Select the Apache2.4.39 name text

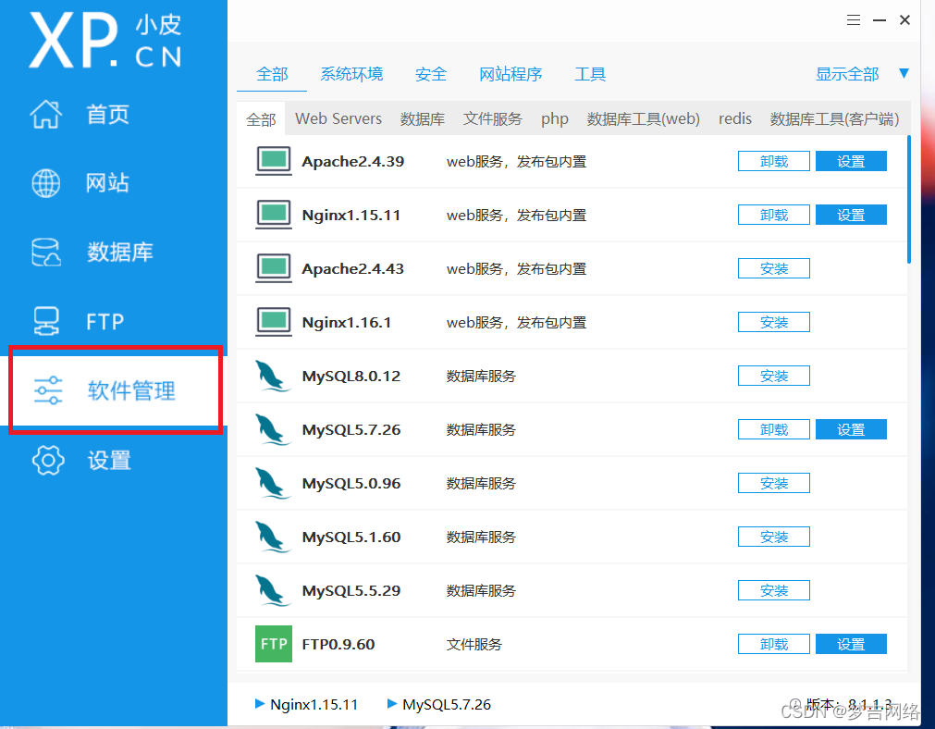click(353, 162)
